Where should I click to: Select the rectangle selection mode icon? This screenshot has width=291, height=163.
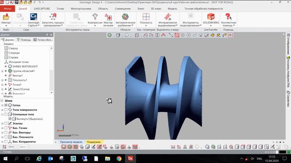[177, 35]
